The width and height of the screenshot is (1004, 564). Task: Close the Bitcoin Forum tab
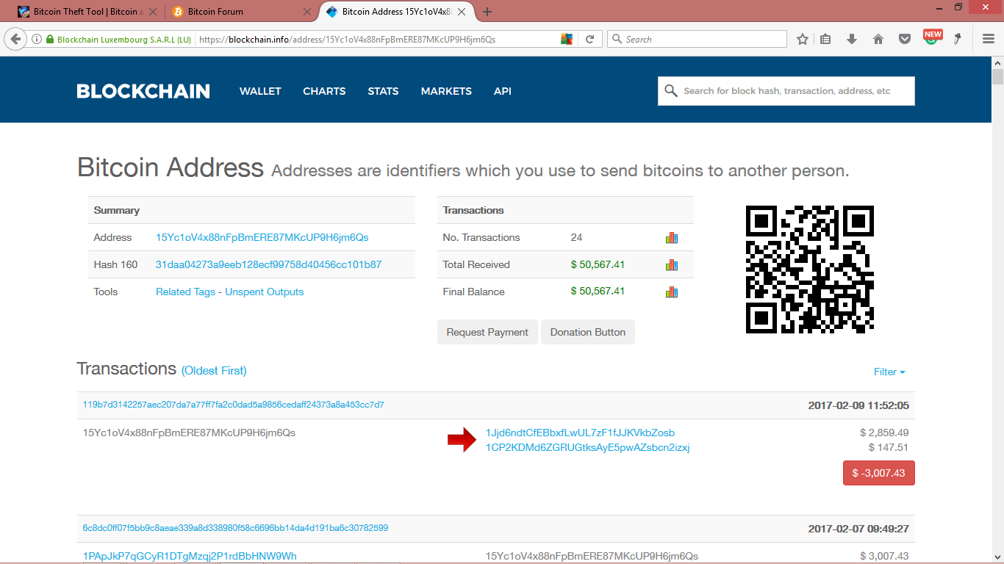[308, 12]
